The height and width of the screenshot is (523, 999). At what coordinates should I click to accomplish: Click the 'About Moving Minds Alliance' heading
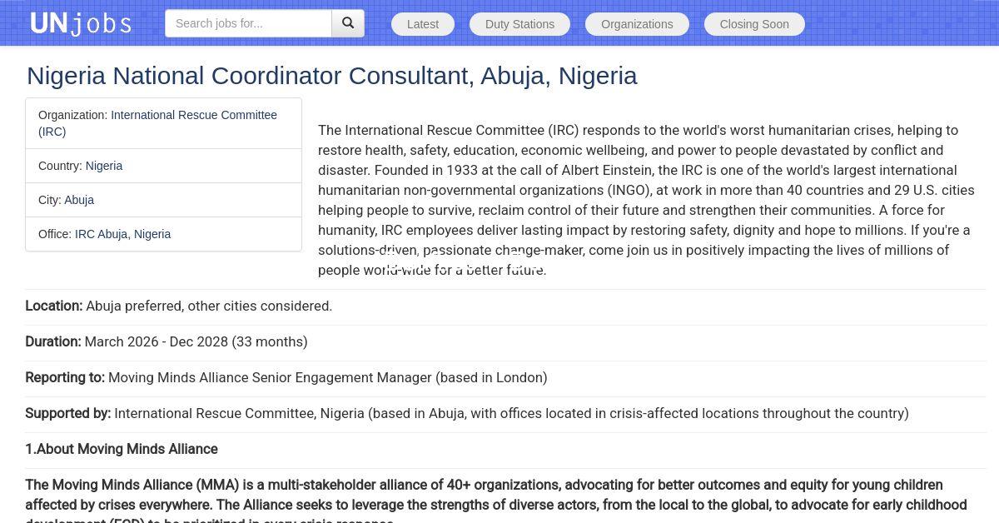(122, 449)
